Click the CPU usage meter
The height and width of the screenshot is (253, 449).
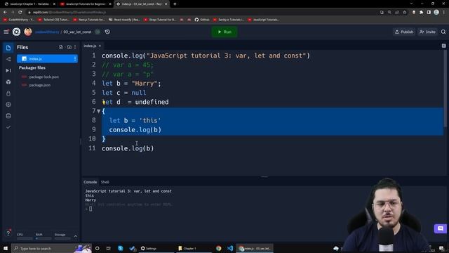pos(25,236)
